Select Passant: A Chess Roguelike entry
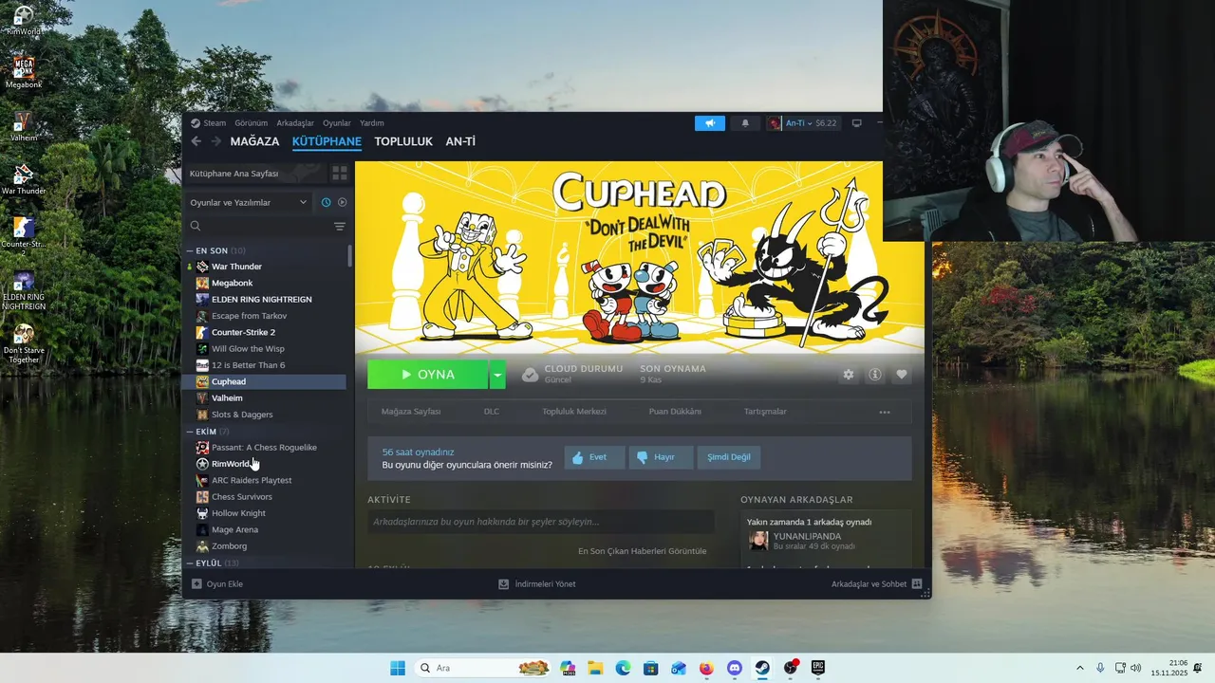Image resolution: width=1215 pixels, height=683 pixels. click(265, 448)
